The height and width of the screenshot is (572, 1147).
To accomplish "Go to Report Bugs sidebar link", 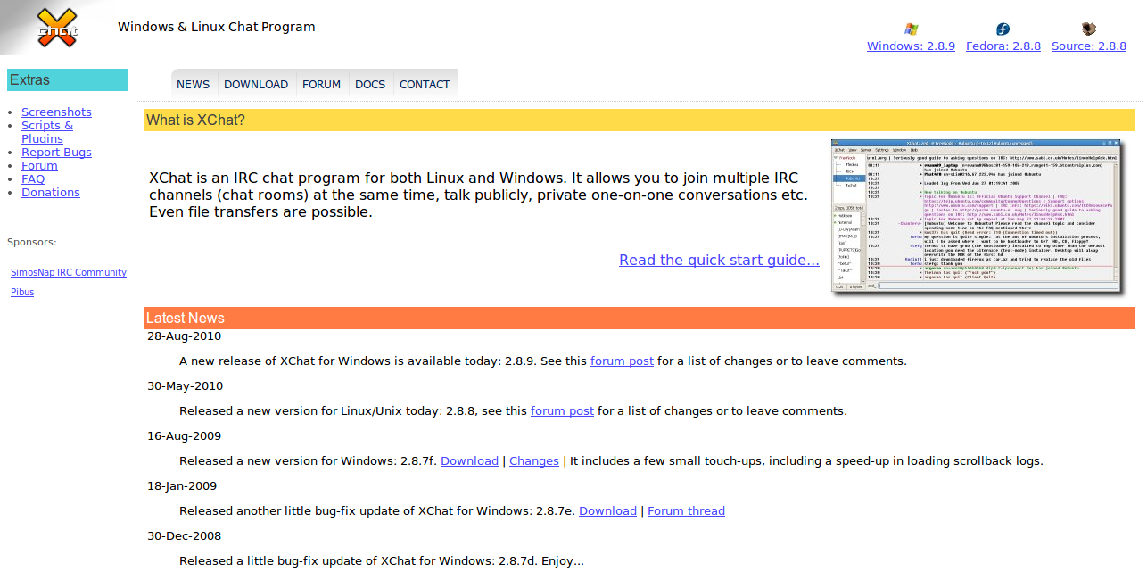I will tap(56, 152).
